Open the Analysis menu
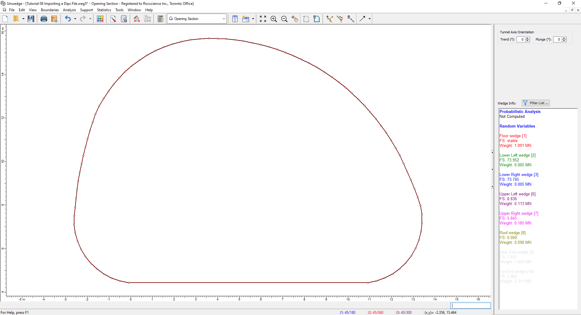Screen dimensions: 581x315 coord(69,10)
